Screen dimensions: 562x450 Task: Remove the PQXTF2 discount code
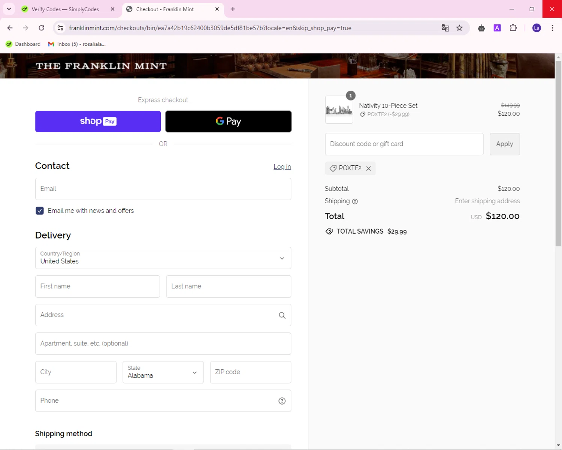tap(369, 168)
